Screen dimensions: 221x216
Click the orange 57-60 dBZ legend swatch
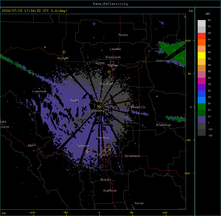(x=202, y=42)
